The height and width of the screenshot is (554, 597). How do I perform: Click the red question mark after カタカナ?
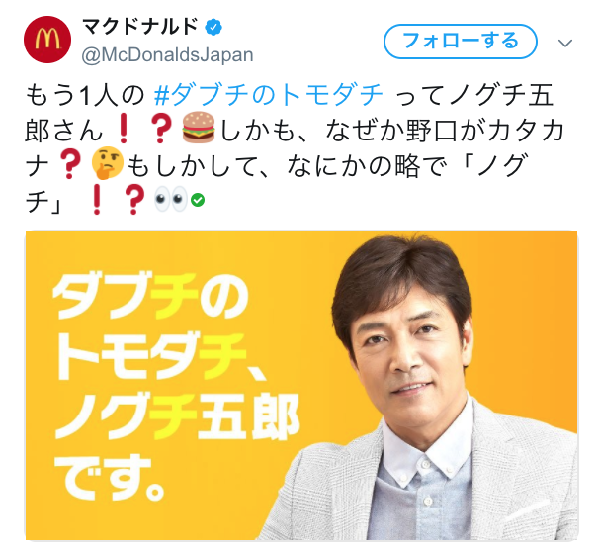click(69, 163)
